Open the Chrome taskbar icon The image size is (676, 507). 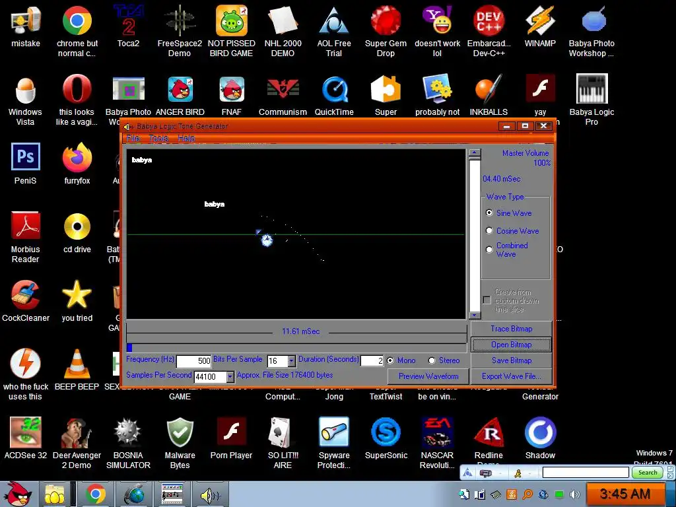click(96, 494)
